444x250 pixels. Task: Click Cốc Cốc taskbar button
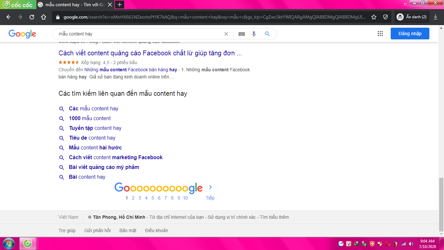(x=28, y=243)
